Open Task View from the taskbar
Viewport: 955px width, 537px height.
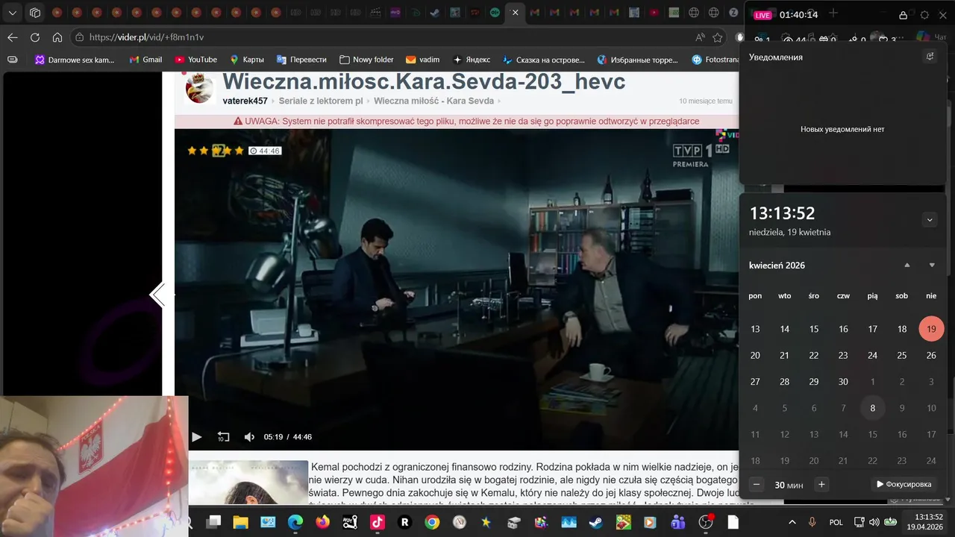(213, 522)
